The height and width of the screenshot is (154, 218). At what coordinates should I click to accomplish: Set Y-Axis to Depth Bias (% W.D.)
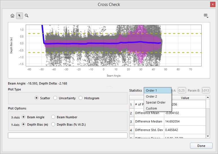53,125
